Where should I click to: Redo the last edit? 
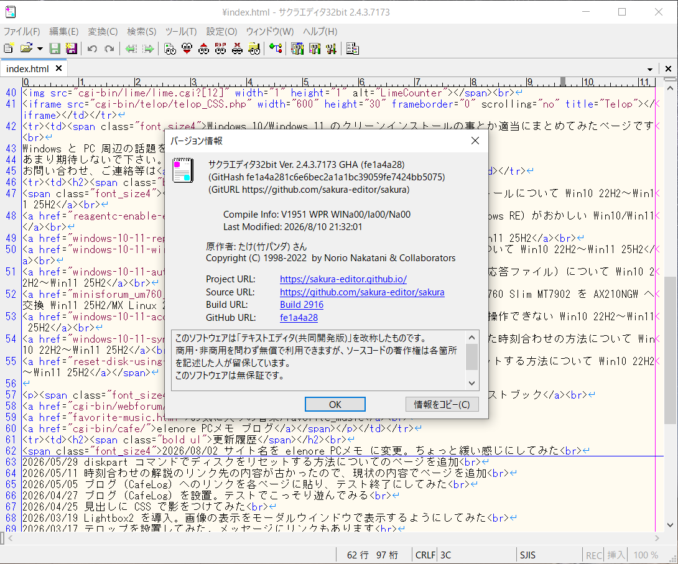[109, 49]
